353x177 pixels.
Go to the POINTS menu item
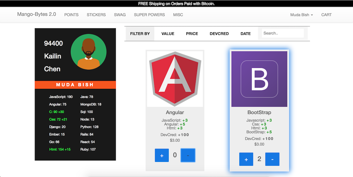click(x=71, y=15)
